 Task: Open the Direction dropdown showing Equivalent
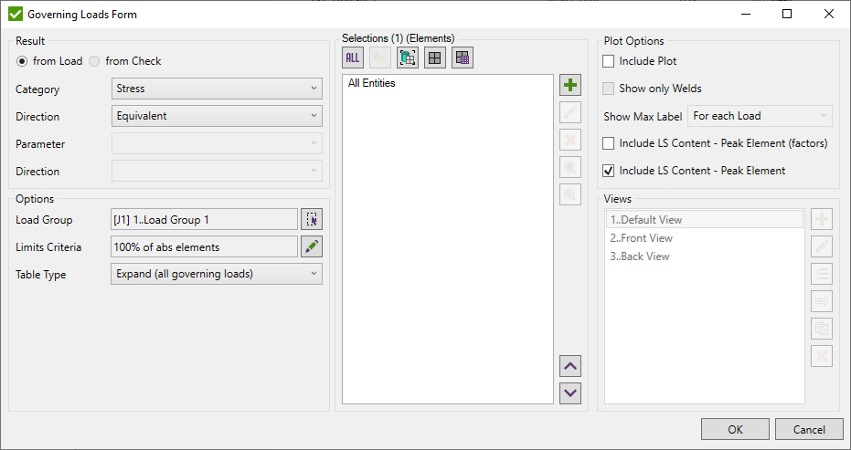click(x=217, y=116)
